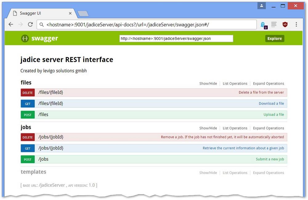This screenshot has width=308, height=200.
Task: Click the POST badge for /files
Action: (x=28, y=115)
